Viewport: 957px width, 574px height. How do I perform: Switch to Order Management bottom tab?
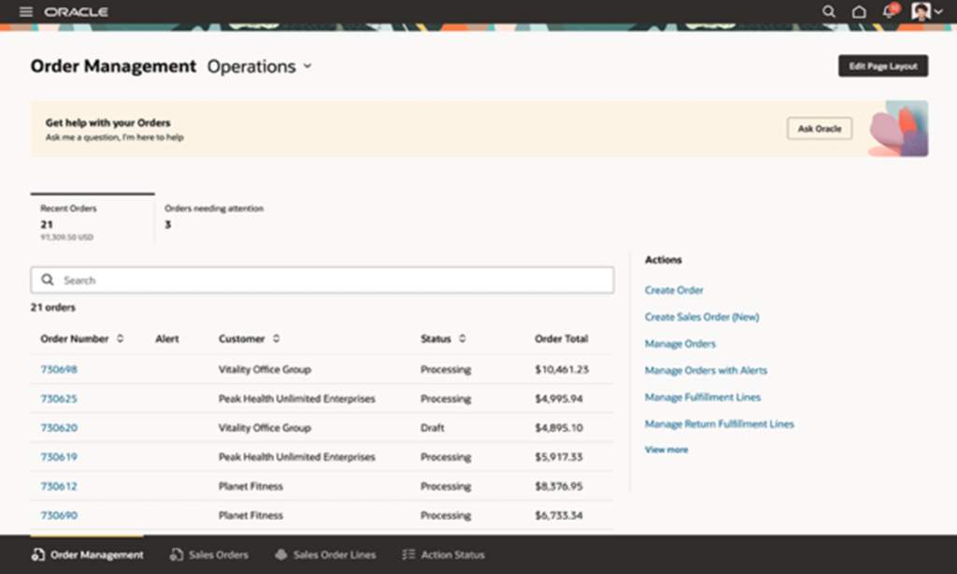click(x=87, y=554)
